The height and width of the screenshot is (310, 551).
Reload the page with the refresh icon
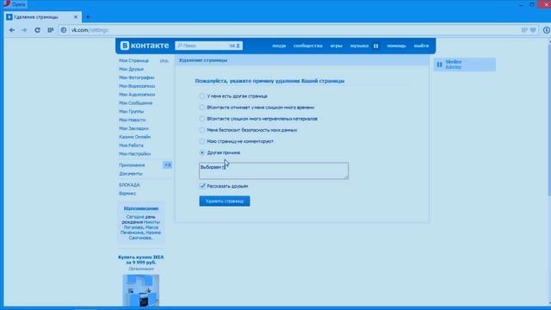click(37, 30)
